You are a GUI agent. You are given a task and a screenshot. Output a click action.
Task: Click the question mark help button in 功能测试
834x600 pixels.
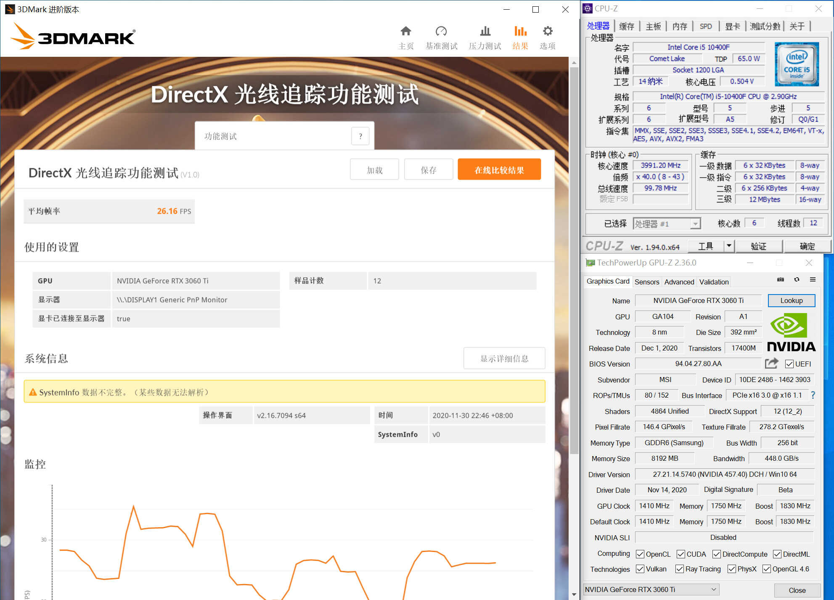pyautogui.click(x=360, y=136)
